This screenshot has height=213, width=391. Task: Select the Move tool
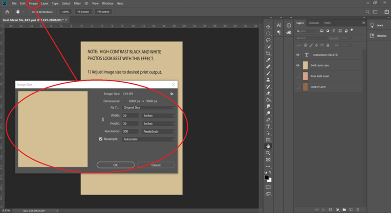tap(268, 27)
